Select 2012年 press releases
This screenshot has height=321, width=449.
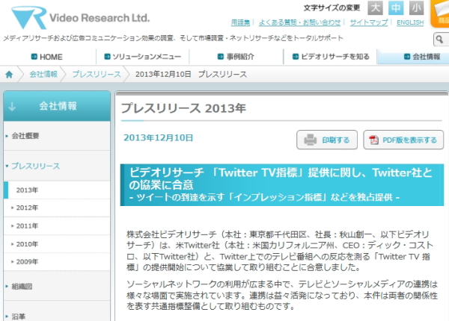point(57,208)
